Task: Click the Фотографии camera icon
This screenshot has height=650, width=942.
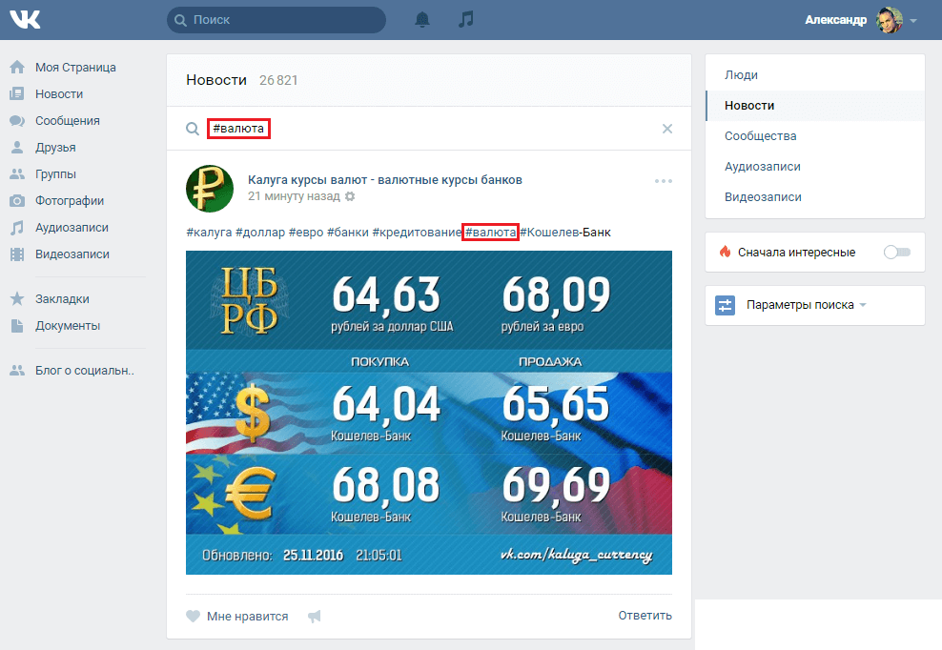Action: 17,201
